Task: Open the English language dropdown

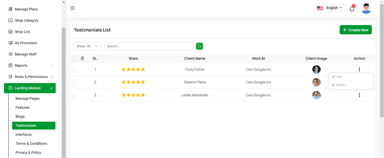Action: pyautogui.click(x=329, y=8)
